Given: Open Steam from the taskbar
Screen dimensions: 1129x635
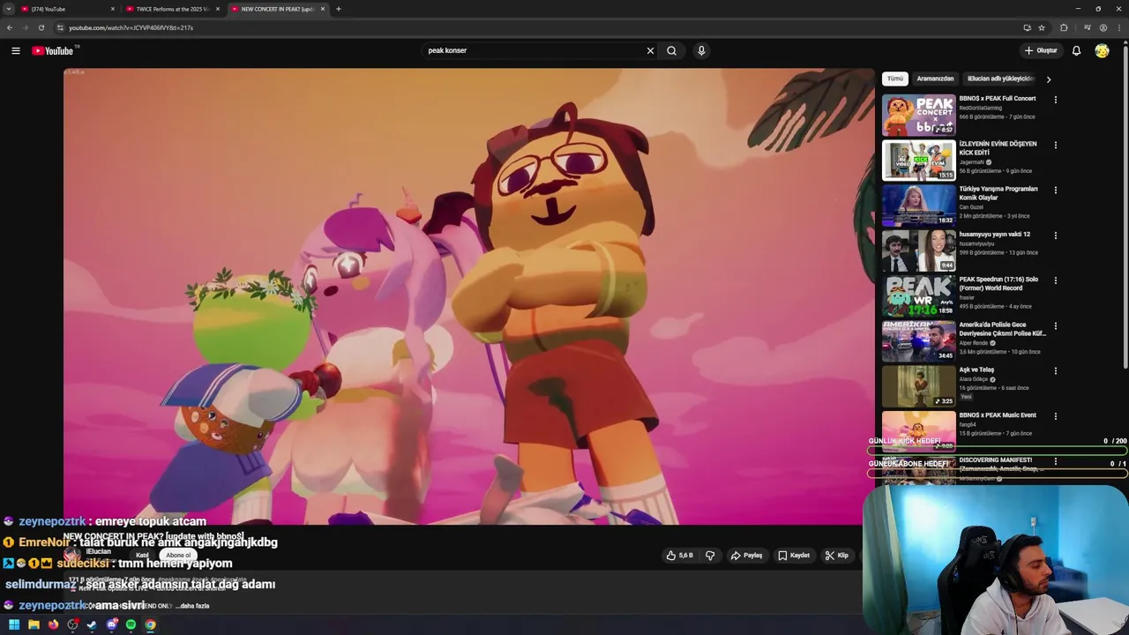Looking at the screenshot, I should coord(92,624).
